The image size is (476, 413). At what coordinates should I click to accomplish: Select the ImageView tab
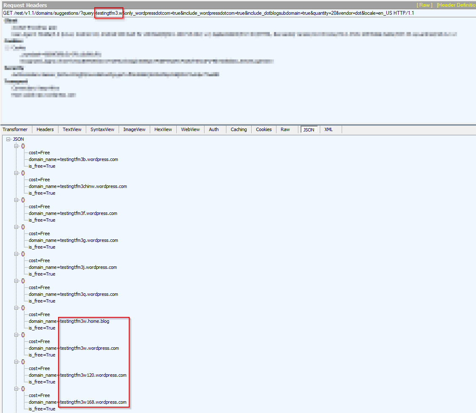(x=134, y=129)
